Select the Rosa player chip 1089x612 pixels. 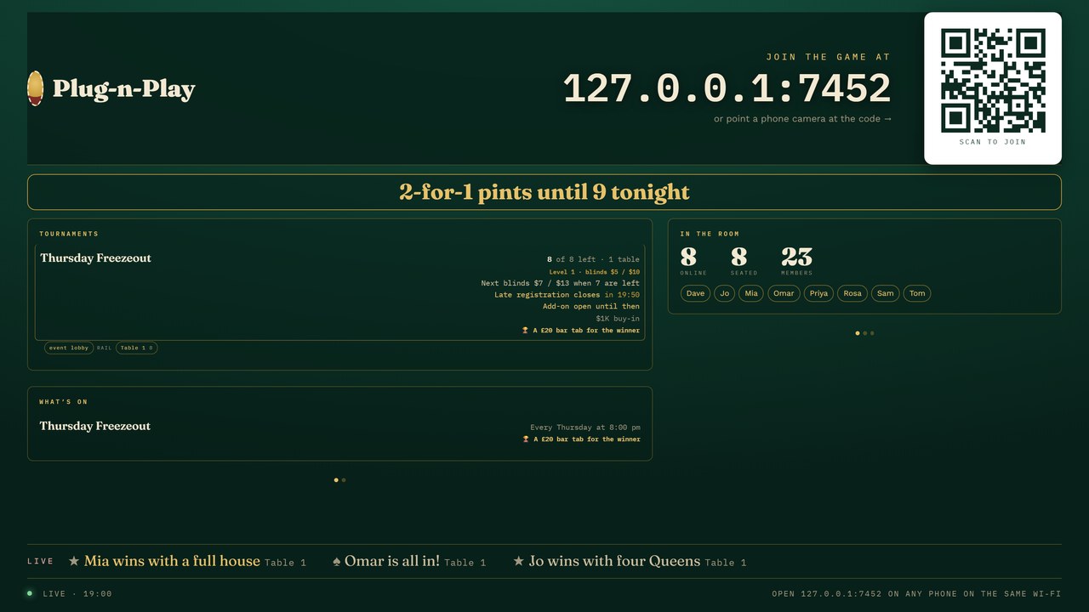(852, 293)
